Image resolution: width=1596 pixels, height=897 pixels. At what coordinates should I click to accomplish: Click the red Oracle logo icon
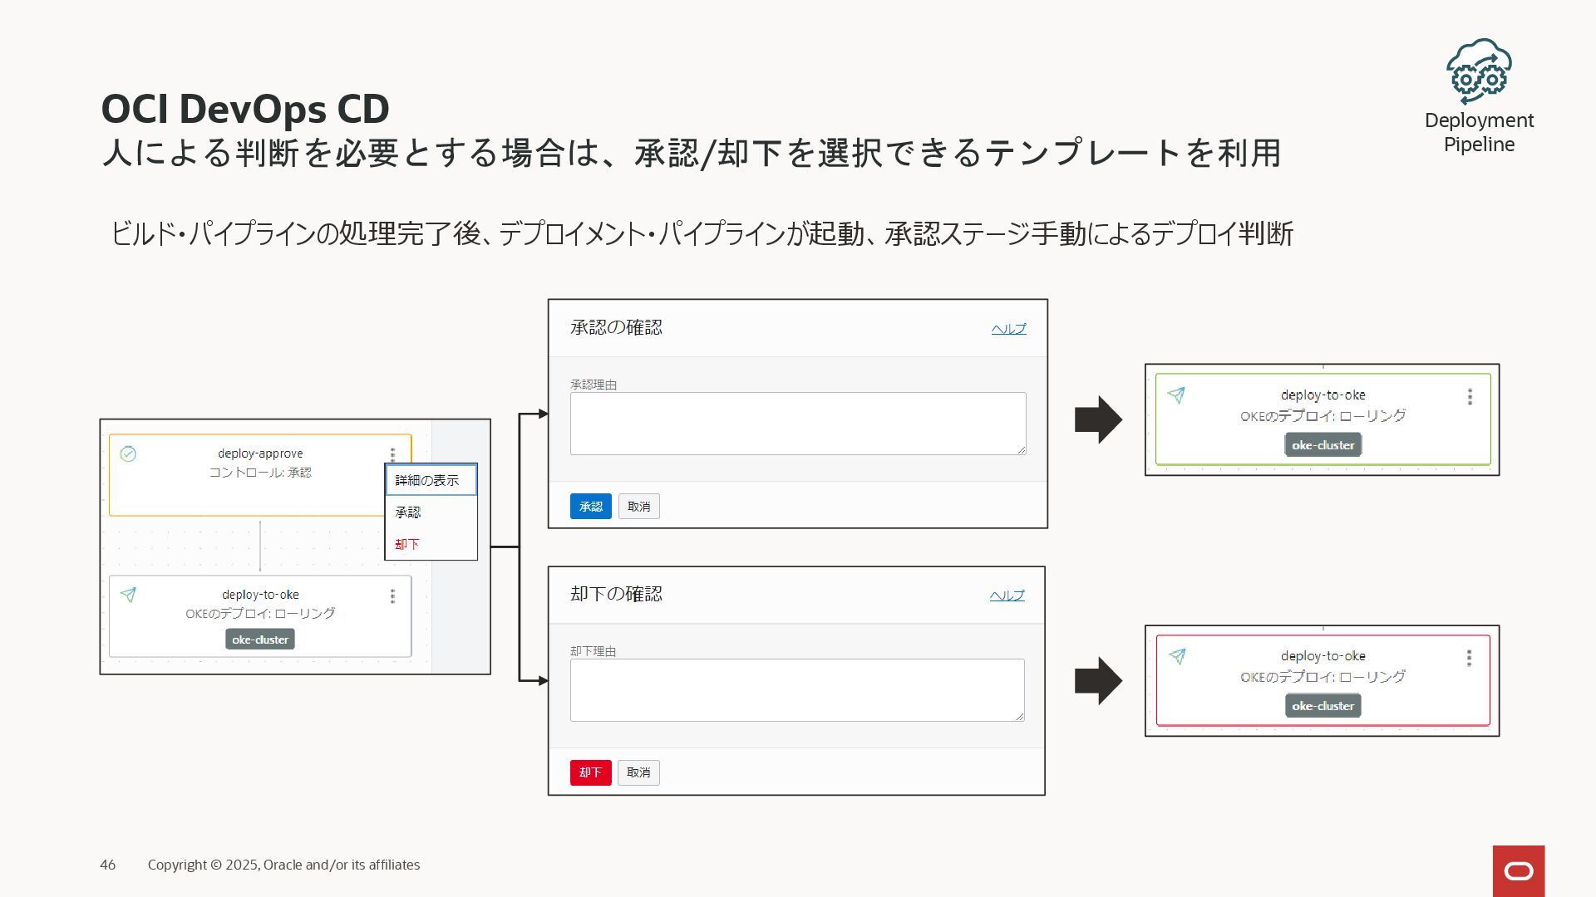1519,870
